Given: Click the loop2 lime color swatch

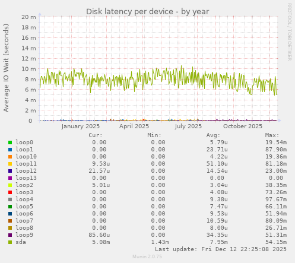Looking at the screenshot, I should [x=10, y=185].
